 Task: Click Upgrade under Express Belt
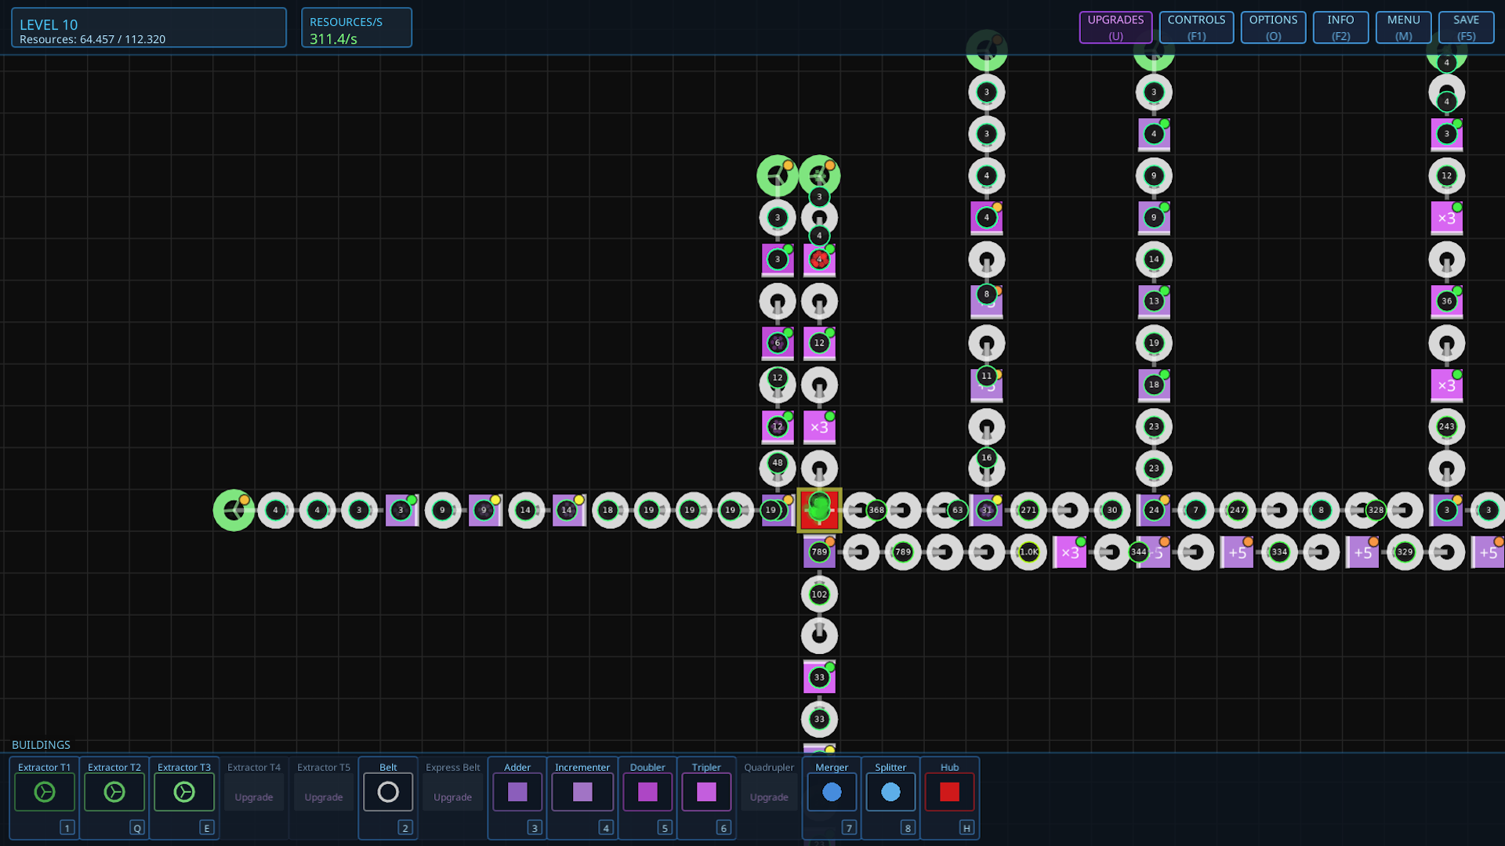pos(453,797)
